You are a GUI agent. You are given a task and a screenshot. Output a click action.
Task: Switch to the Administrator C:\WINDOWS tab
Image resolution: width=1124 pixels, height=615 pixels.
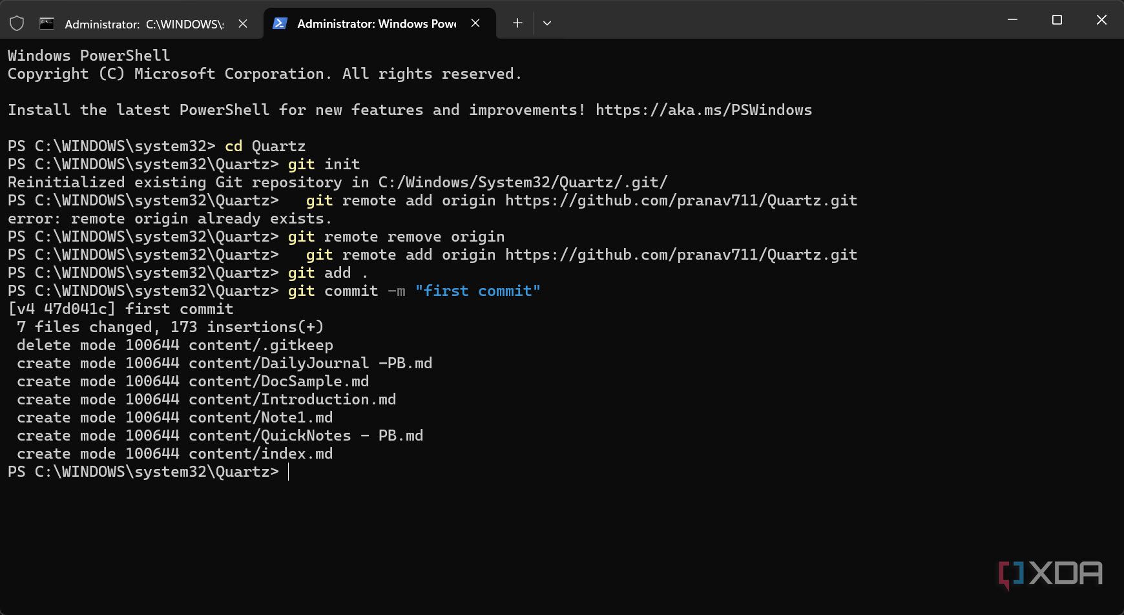click(x=143, y=24)
